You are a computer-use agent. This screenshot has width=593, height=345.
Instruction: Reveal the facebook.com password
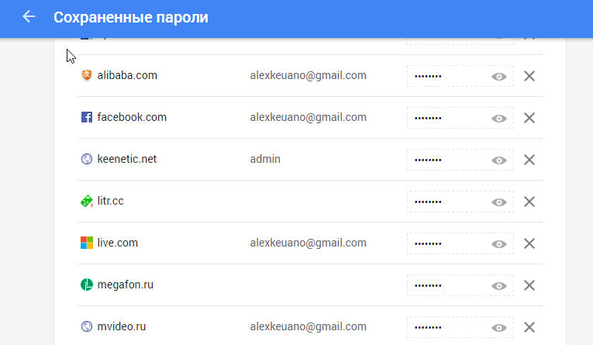point(499,118)
